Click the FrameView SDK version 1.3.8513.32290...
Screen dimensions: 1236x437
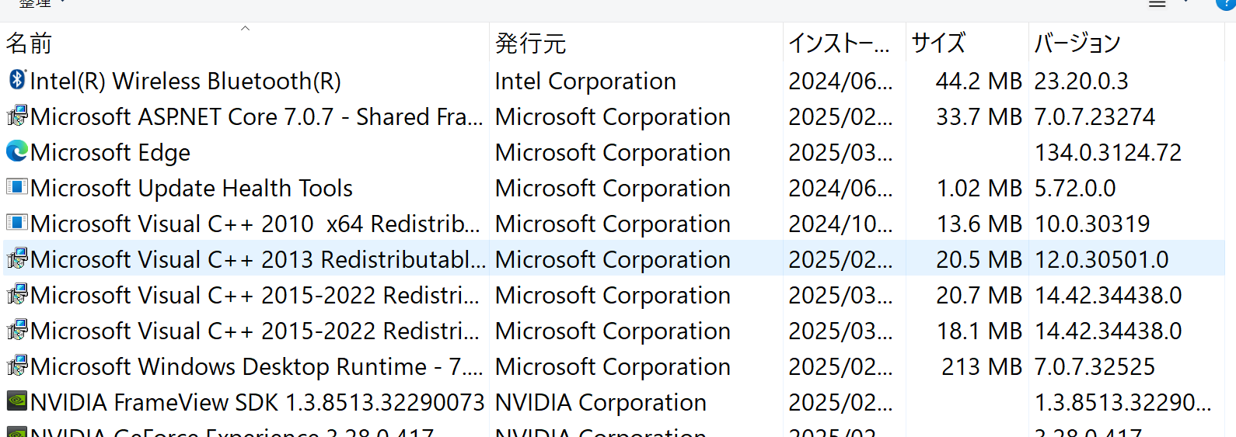(x=1123, y=402)
